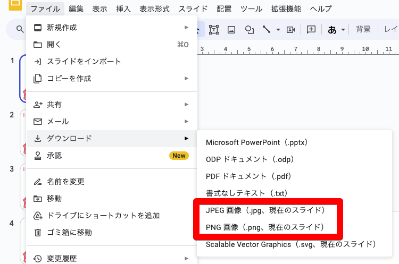Click the search magnifier icon in toolbar
399x264 pixels.
pyautogui.click(x=20, y=30)
